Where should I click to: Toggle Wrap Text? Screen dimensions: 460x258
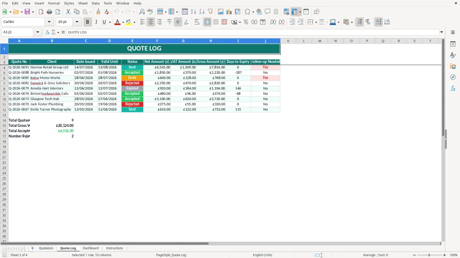pos(197,22)
